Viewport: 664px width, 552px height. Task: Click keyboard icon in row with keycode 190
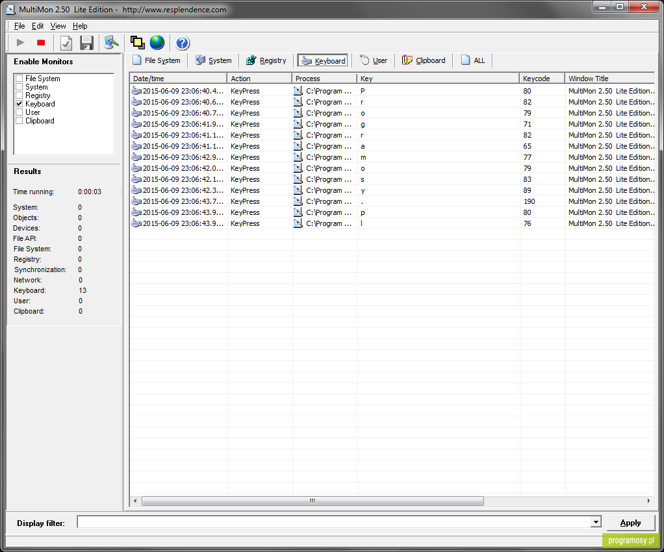pos(136,201)
